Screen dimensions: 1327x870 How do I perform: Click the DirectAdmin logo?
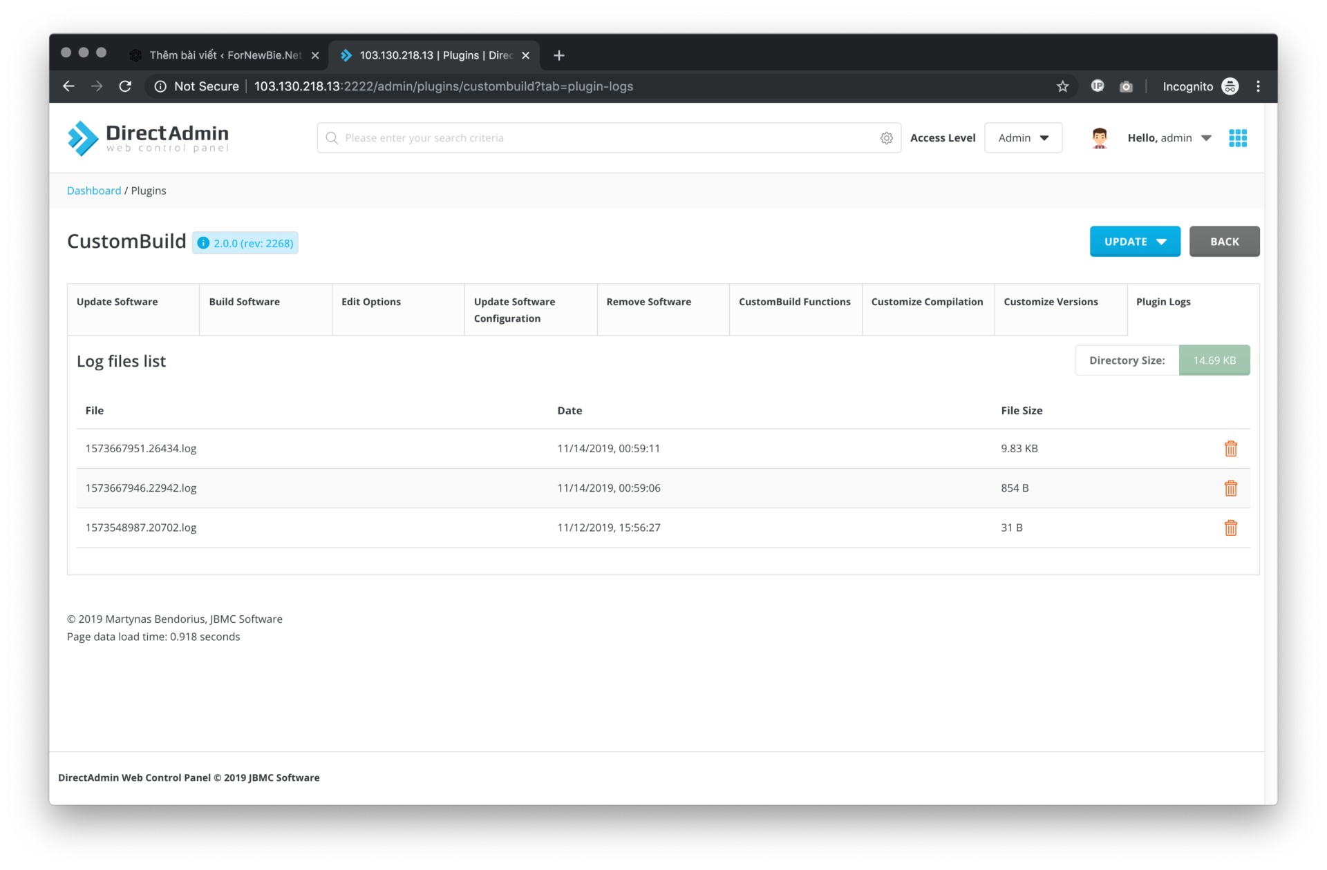148,138
